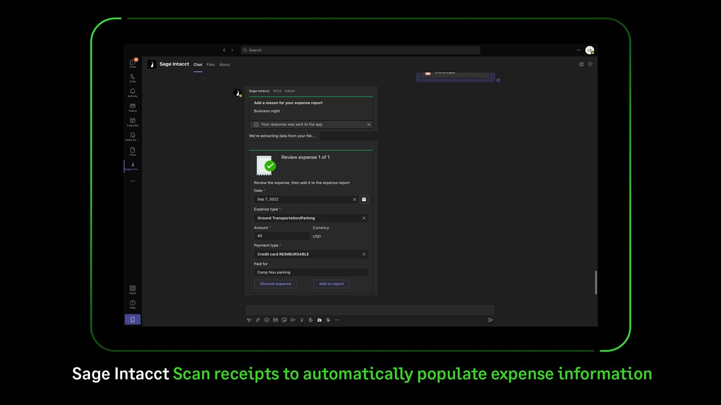Send the message with the send arrow
Image resolution: width=721 pixels, height=405 pixels.
coord(490,320)
